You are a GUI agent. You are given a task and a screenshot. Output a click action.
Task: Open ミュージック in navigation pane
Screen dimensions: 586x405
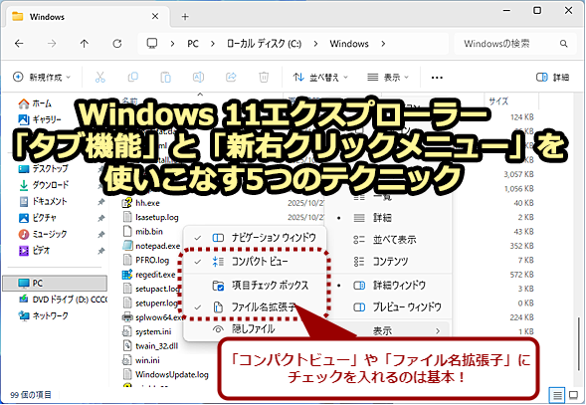(43, 234)
